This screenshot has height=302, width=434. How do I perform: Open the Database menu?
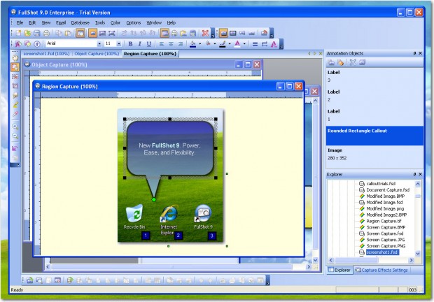click(x=80, y=22)
